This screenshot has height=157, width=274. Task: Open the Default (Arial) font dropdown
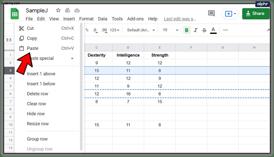[141, 30]
